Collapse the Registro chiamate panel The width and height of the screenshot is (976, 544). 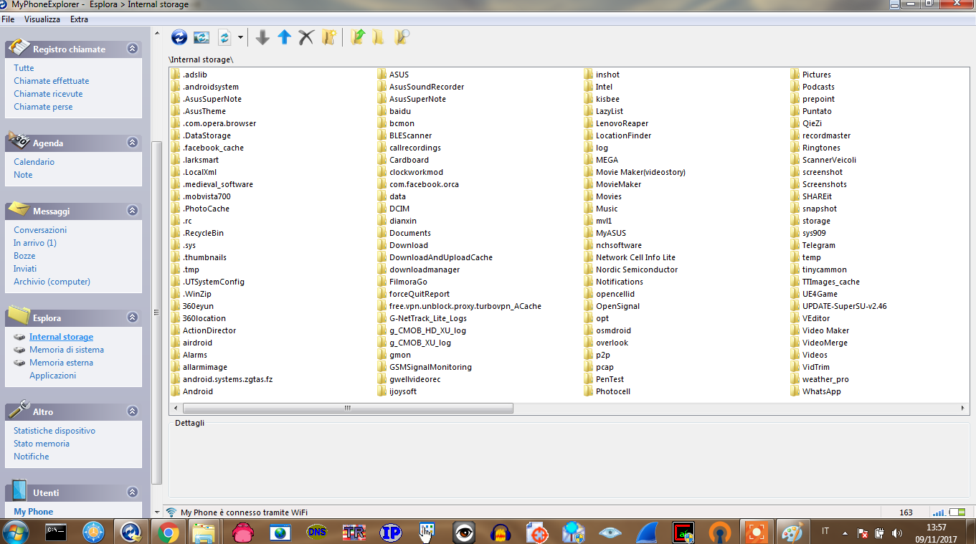coord(132,49)
